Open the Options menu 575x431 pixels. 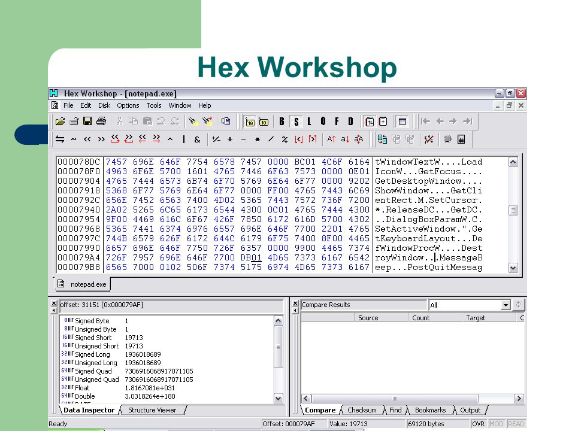click(128, 105)
